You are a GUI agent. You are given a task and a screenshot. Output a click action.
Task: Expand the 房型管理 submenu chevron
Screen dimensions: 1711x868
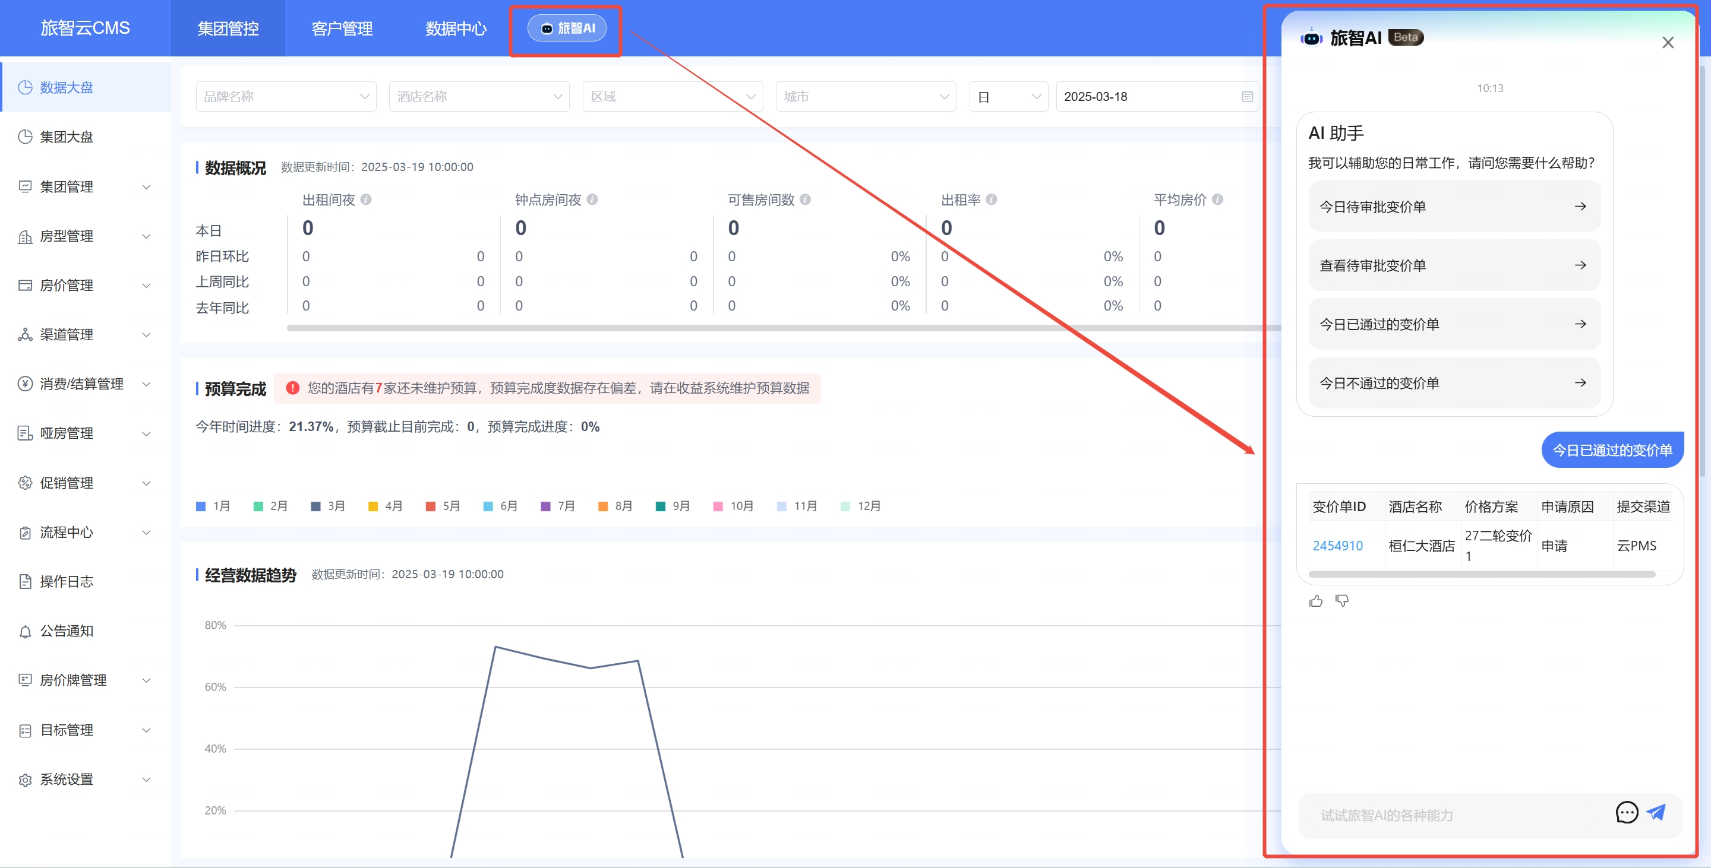click(x=147, y=236)
